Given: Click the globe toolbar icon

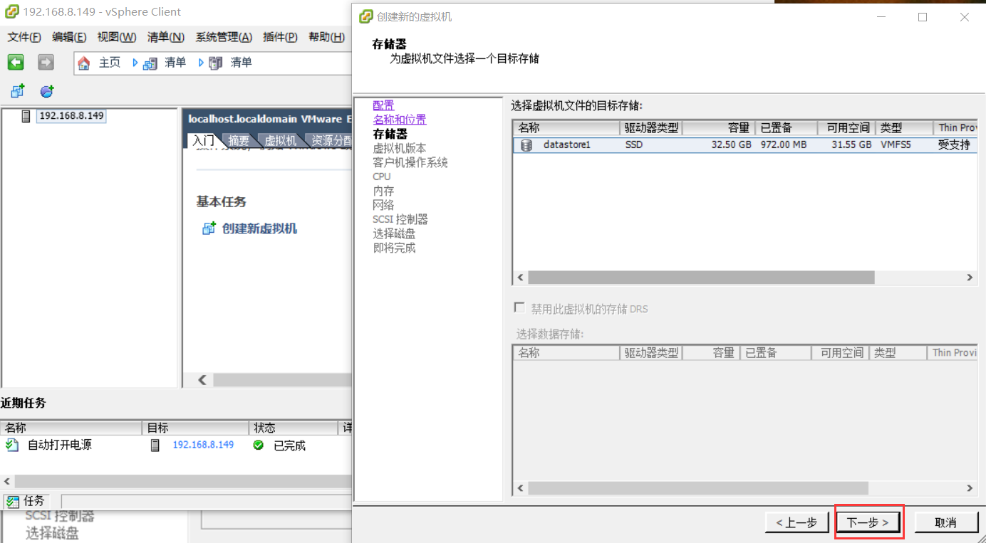Looking at the screenshot, I should click(47, 91).
